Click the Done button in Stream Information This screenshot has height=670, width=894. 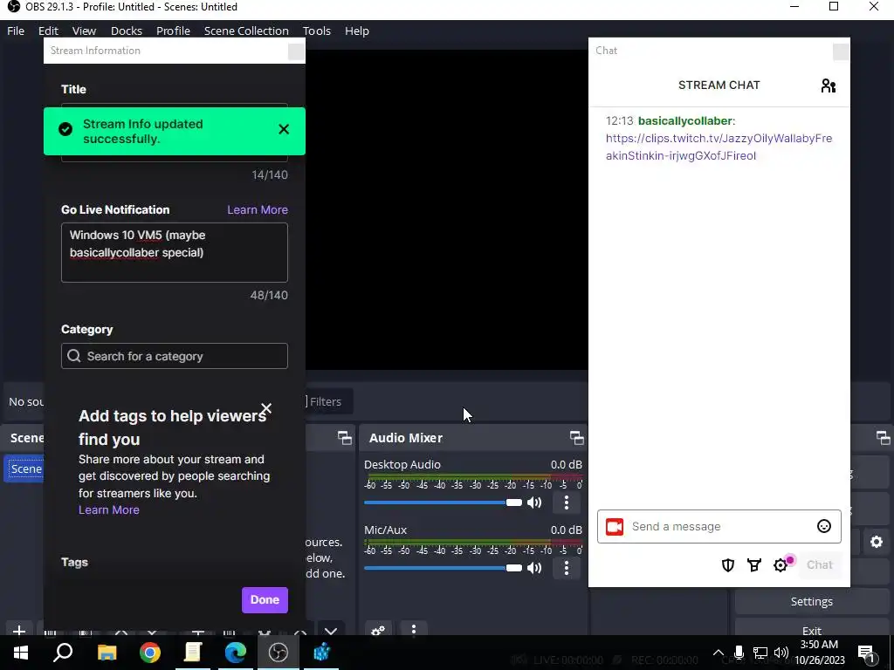coord(265,600)
